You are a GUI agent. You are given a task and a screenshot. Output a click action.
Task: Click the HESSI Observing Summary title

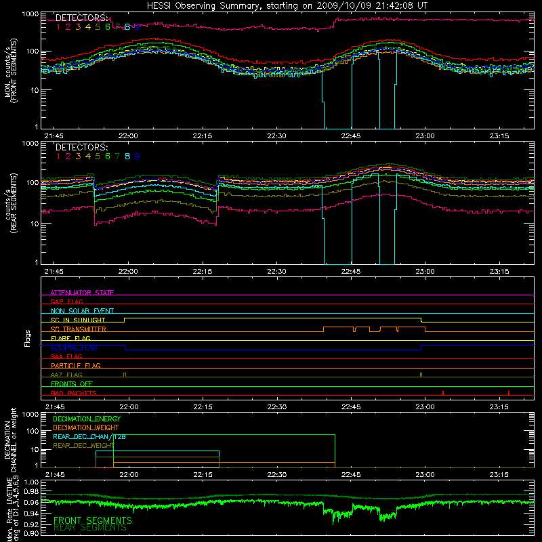pyautogui.click(x=287, y=6)
